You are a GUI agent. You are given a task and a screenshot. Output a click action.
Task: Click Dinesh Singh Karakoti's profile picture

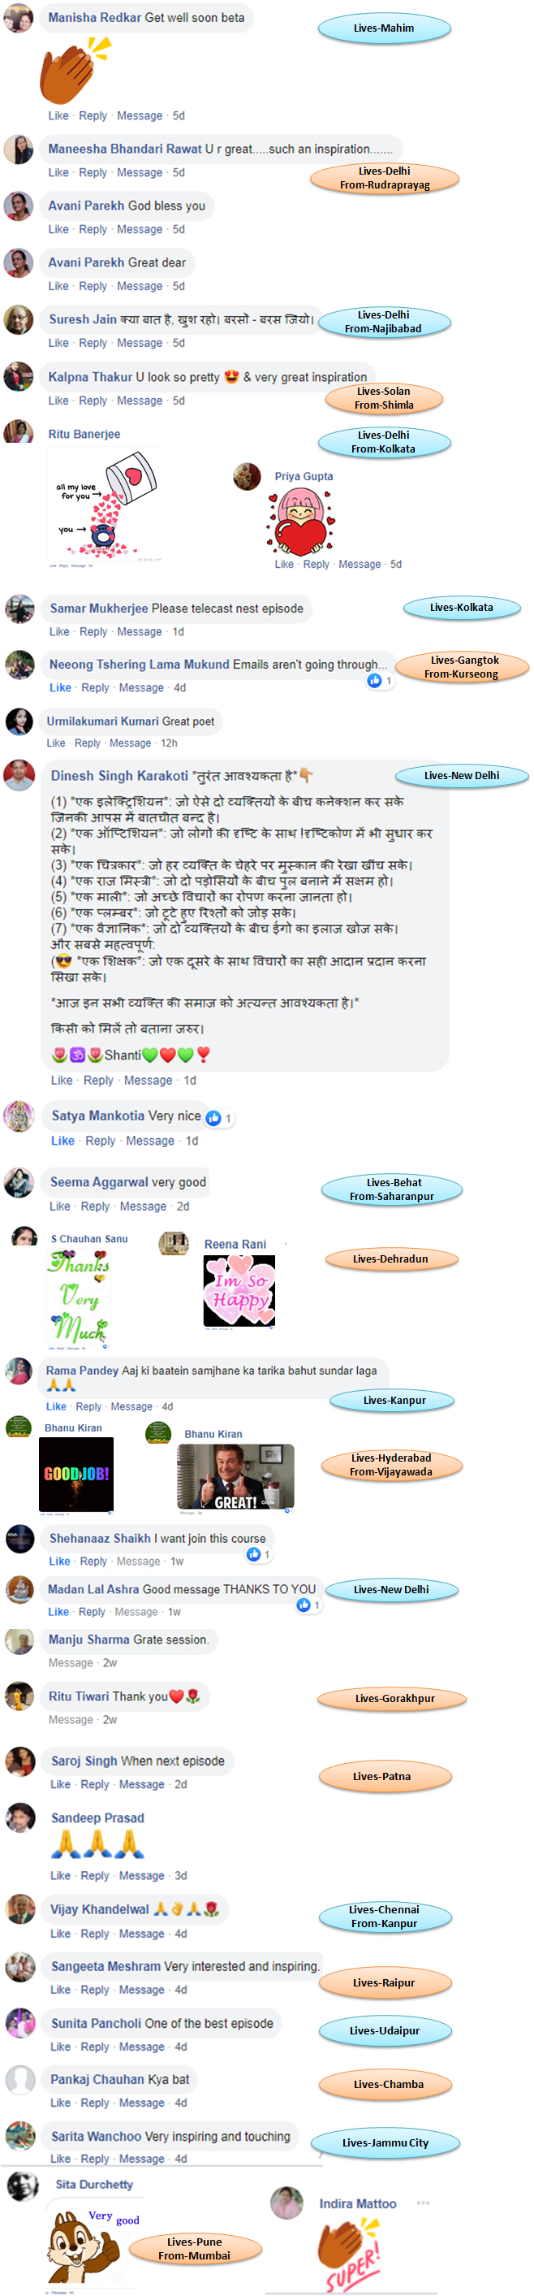tap(19, 775)
